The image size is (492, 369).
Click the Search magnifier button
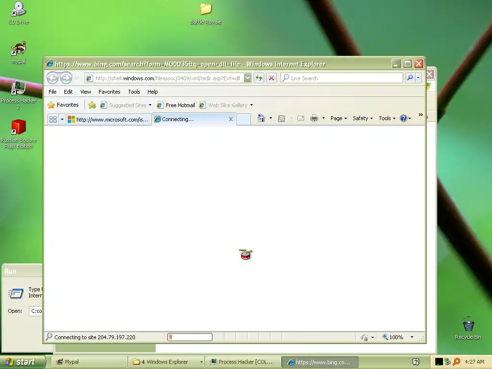pos(410,78)
